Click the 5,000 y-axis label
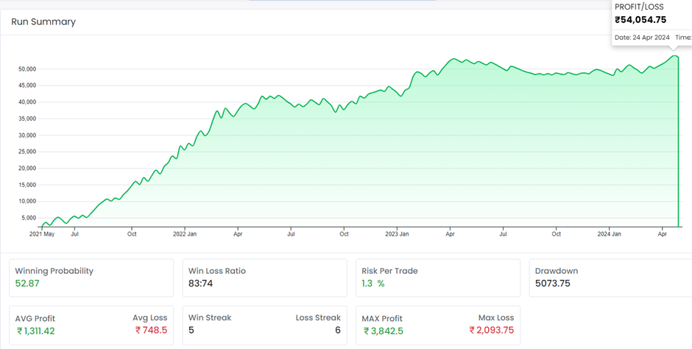 (28, 218)
